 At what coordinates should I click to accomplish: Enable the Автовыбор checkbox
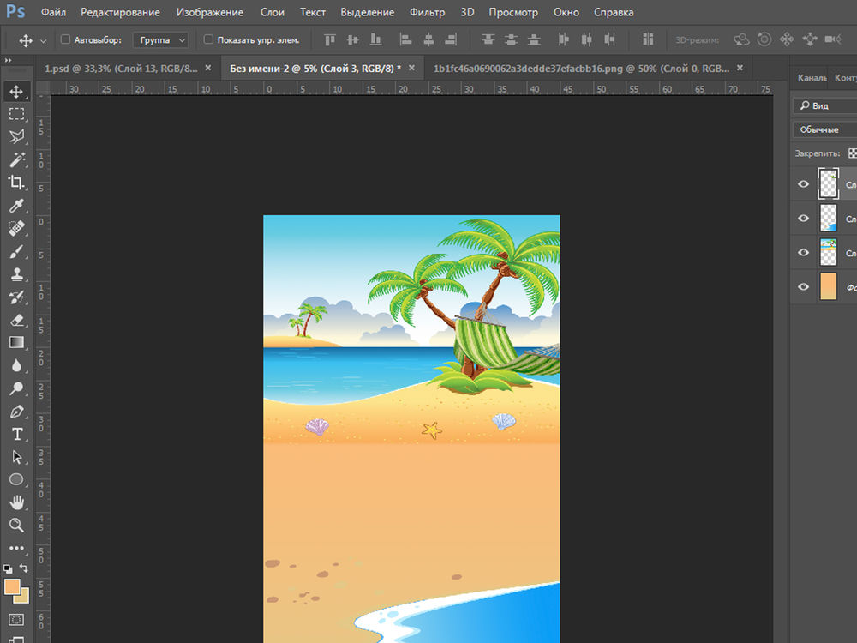tap(66, 39)
